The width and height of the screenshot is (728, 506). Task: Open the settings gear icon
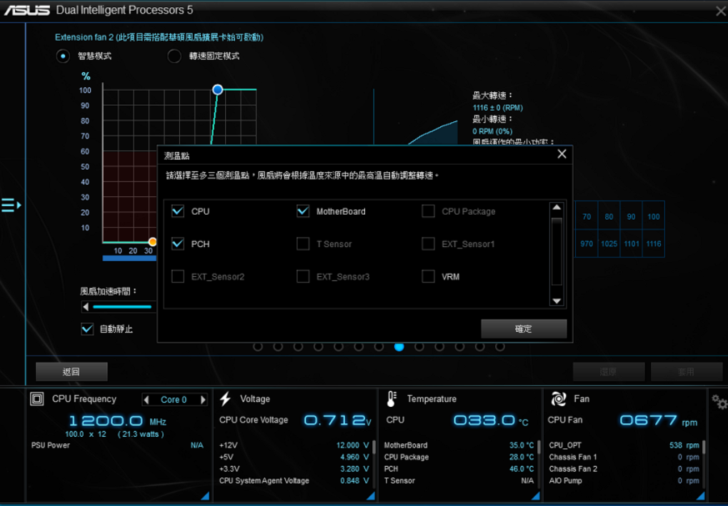(719, 402)
